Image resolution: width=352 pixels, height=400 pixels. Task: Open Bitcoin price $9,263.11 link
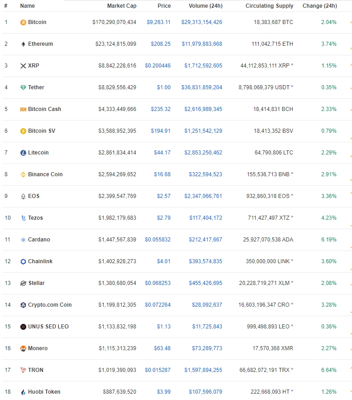pyautogui.click(x=158, y=22)
